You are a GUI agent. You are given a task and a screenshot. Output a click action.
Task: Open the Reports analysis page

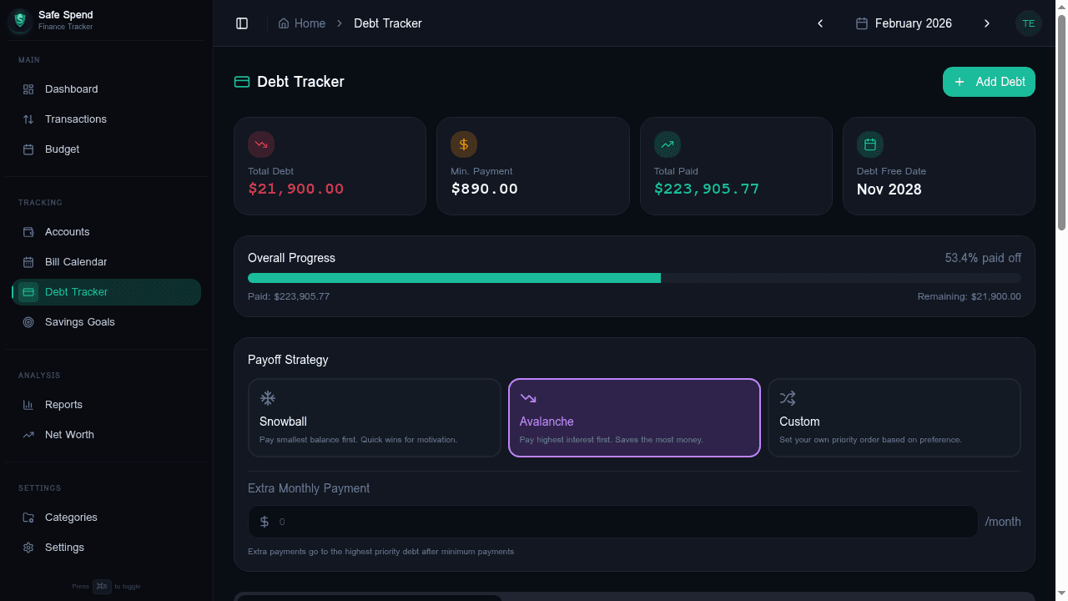point(63,404)
